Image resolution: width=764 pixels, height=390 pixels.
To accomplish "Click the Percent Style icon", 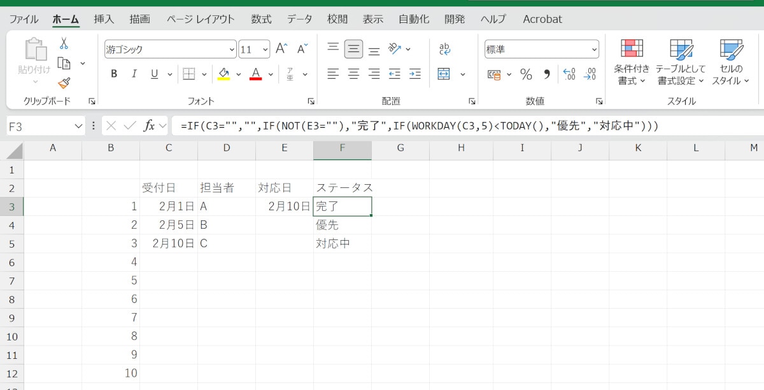I will [x=526, y=74].
